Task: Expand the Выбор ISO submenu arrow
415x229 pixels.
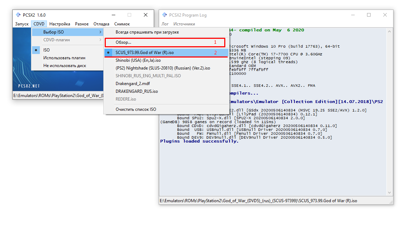Action: tap(100, 32)
